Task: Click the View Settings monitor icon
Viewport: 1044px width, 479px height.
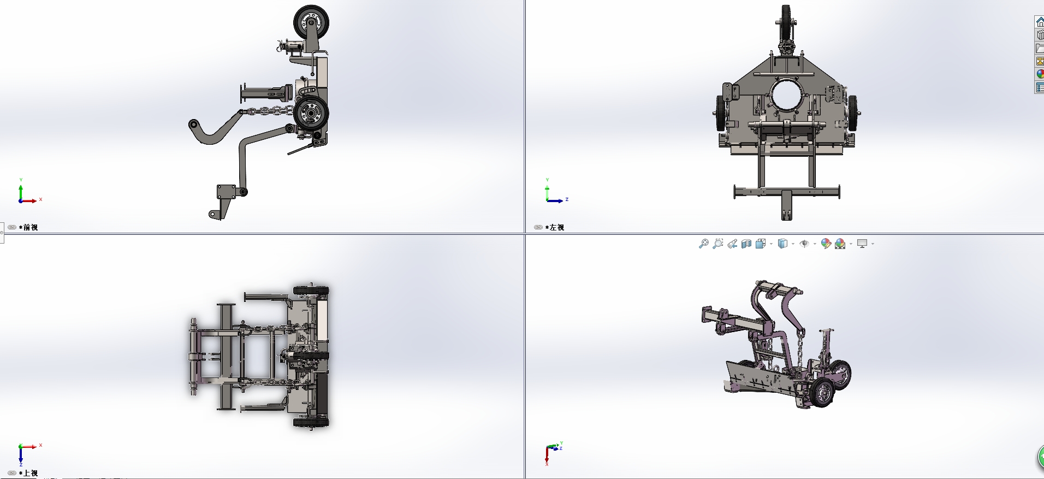Action: [862, 244]
